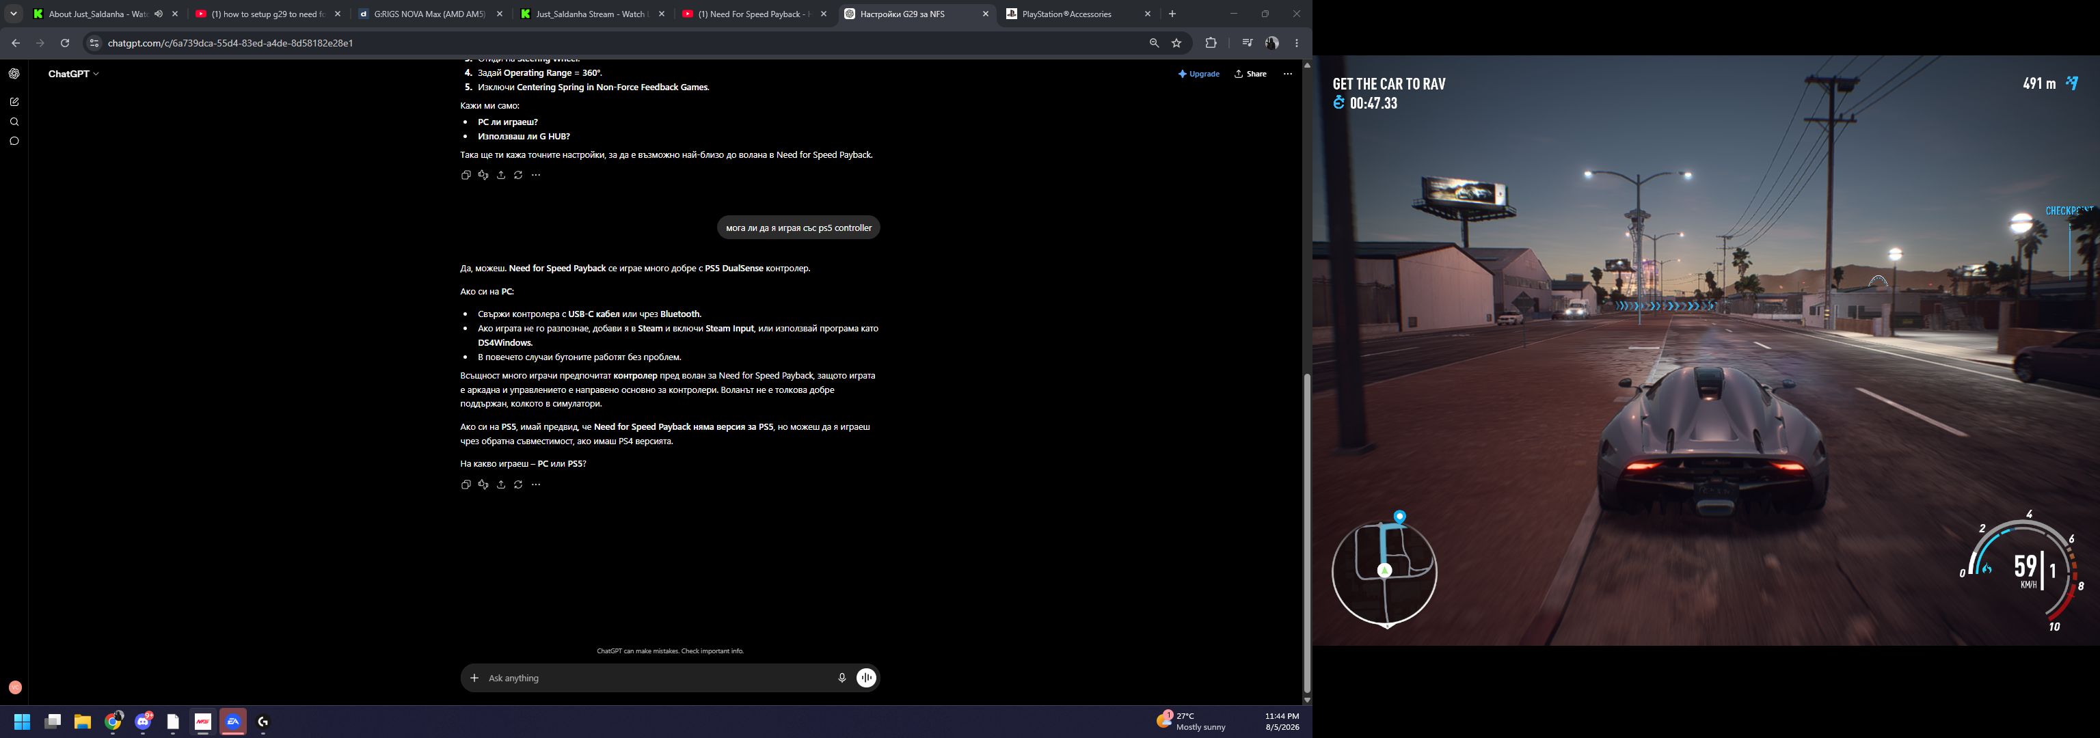Open File Explorer from the taskbar
This screenshot has height=738, width=2100.
(x=82, y=722)
